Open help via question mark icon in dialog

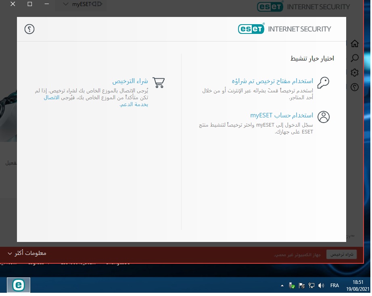(29, 29)
